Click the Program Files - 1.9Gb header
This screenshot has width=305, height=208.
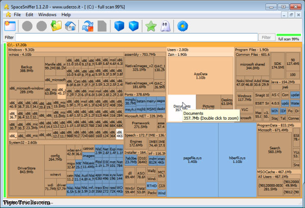pyautogui.click(x=268, y=50)
